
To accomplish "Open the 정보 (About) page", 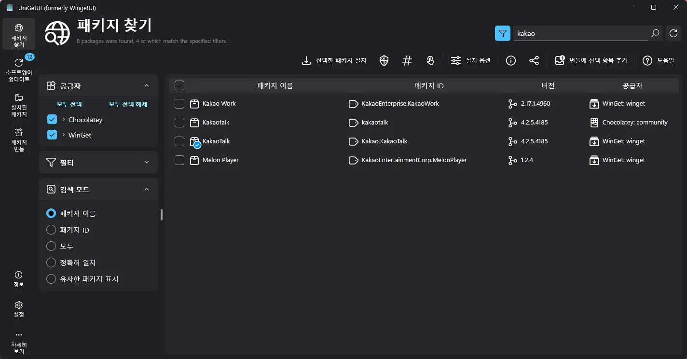I will (19, 279).
